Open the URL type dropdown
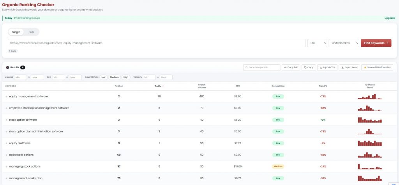Screen dimensions: 399x185 317,43
